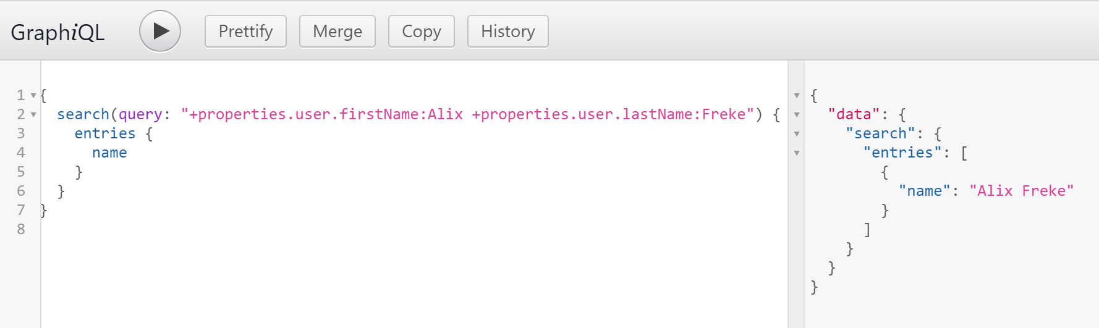Fold the "data" object in results
The width and height of the screenshot is (1099, 328).
click(797, 115)
